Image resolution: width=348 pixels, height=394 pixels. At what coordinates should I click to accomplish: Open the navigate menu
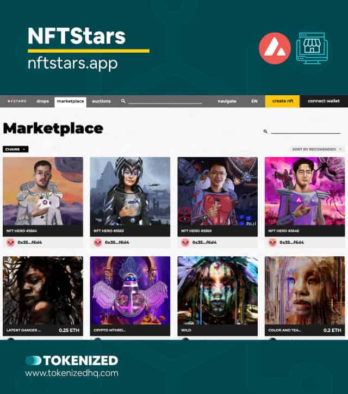coord(227,101)
